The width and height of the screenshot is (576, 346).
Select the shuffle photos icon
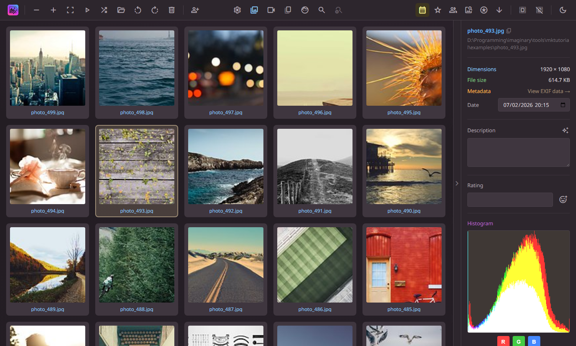click(x=104, y=10)
